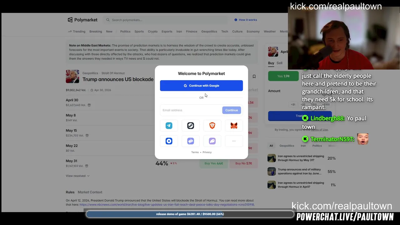400x225 pixels.
Task: Focus the Email address field
Action: coord(191,110)
